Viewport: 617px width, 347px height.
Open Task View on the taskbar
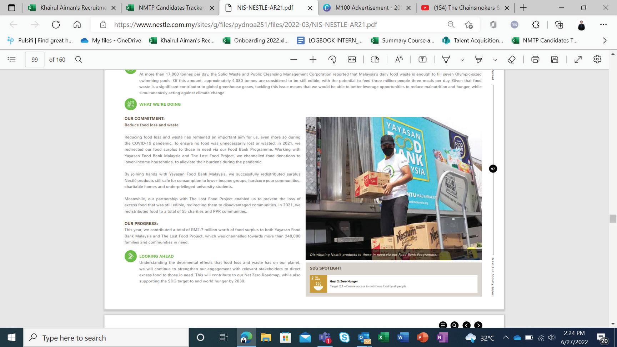tap(224, 337)
